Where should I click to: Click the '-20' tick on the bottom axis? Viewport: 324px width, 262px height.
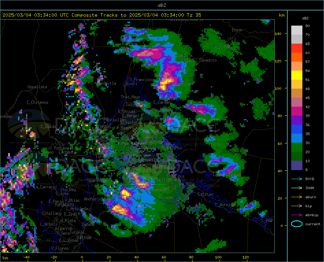[54, 257]
